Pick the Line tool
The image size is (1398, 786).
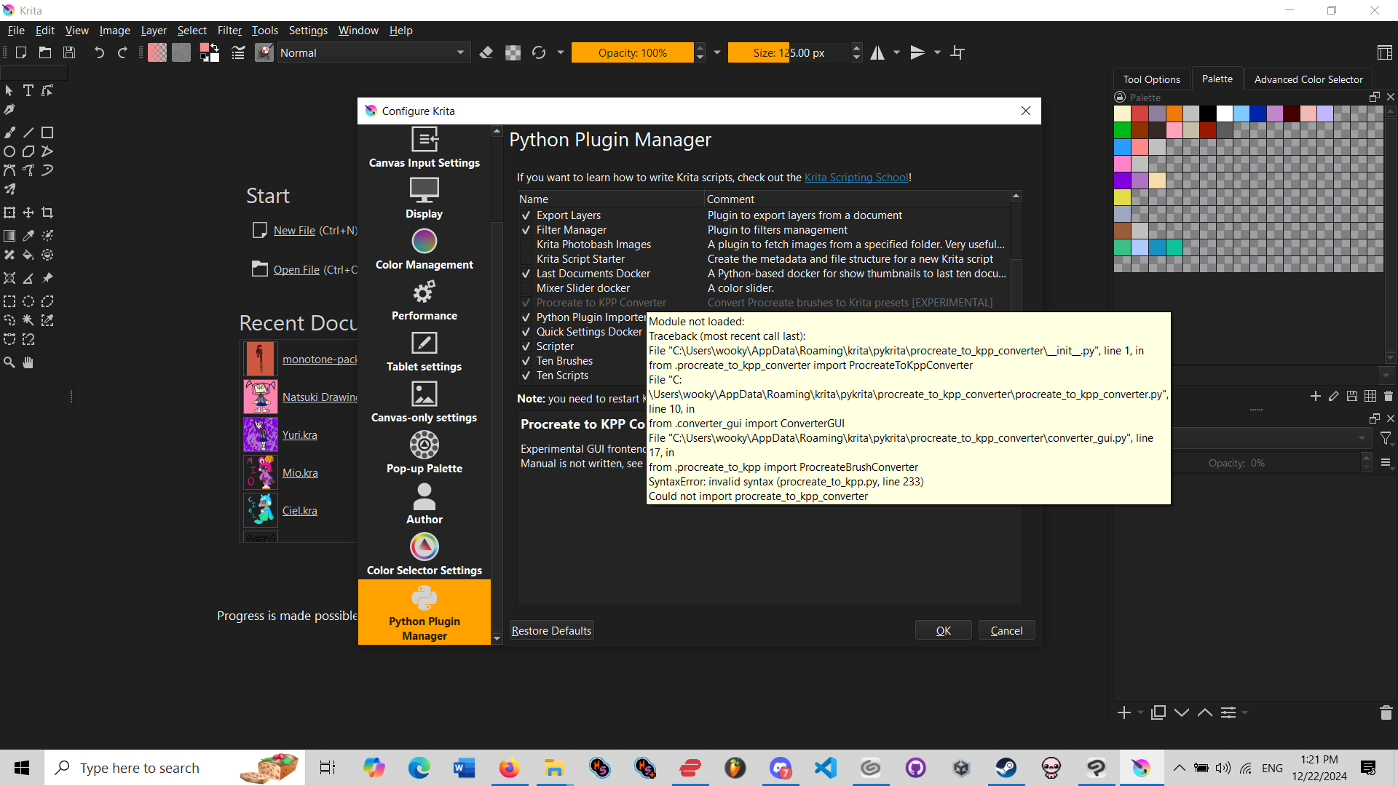coord(28,132)
